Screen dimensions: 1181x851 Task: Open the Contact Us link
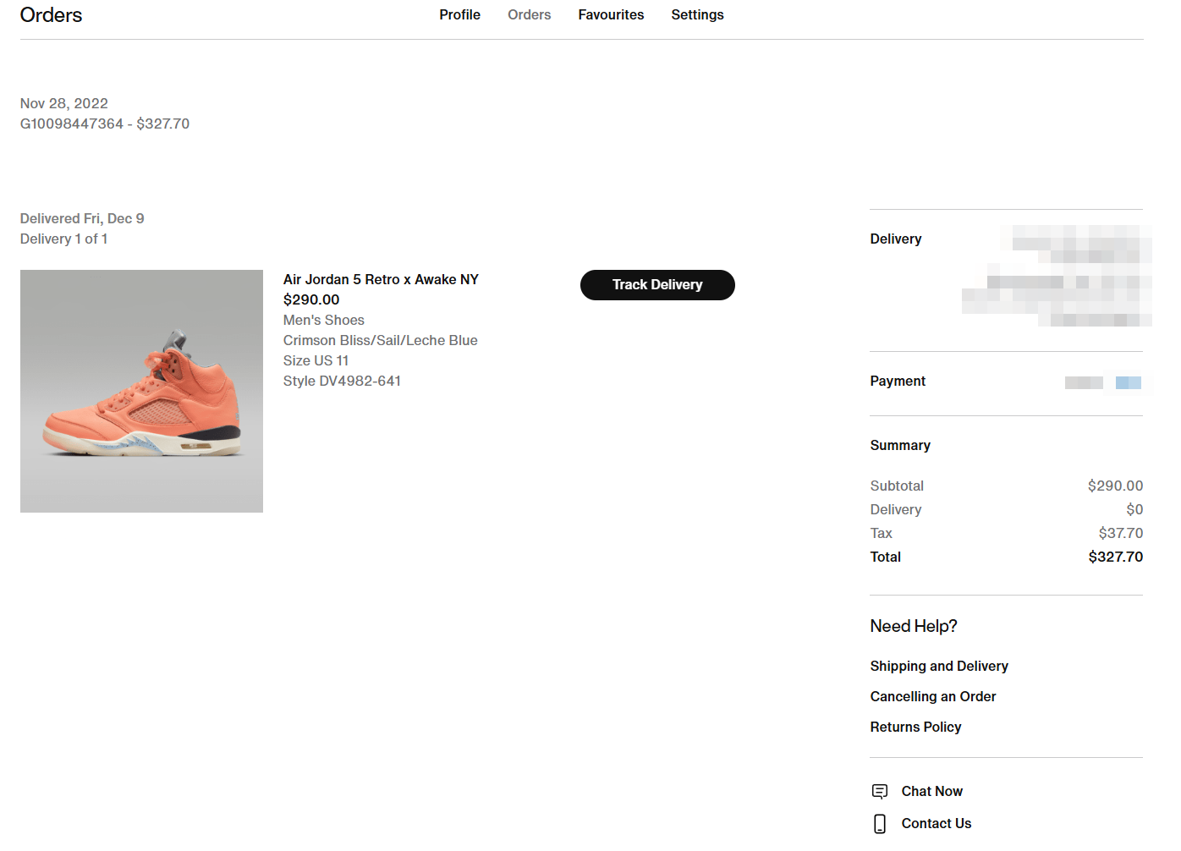coord(937,823)
